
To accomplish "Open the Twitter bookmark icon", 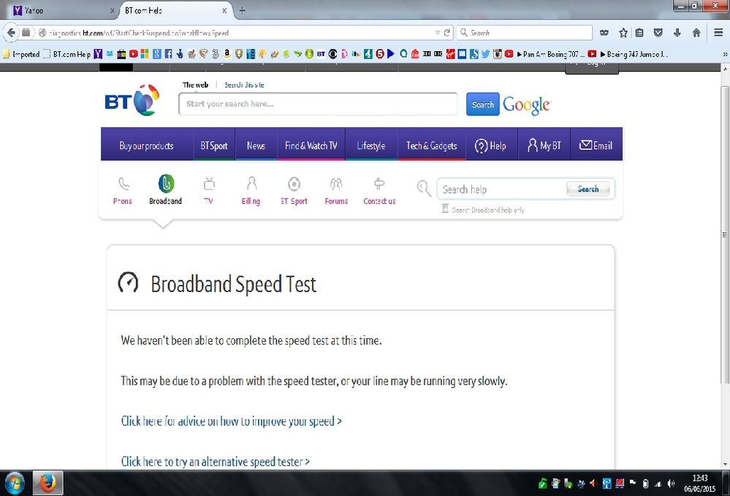I will 486,54.
